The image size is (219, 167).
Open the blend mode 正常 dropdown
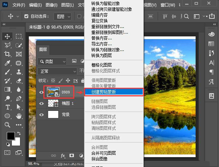(57, 71)
